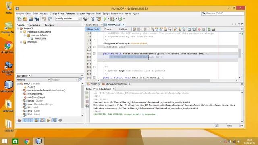Open Chrome from the Windows taskbar

point(27,141)
